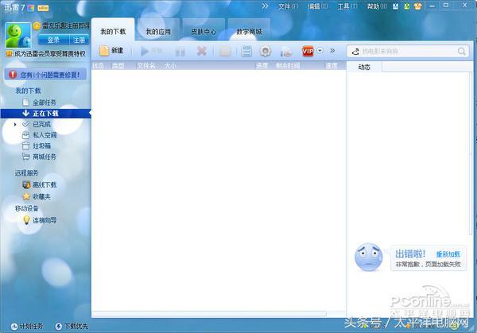The height and width of the screenshot is (333, 477).
Task: Switch to 我的应用 tab
Action: (158, 31)
